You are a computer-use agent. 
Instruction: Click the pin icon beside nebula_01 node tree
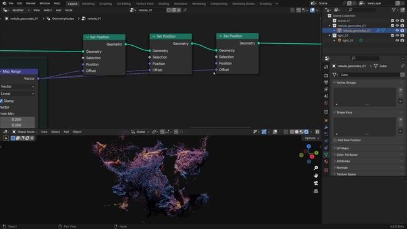pyautogui.click(x=185, y=10)
